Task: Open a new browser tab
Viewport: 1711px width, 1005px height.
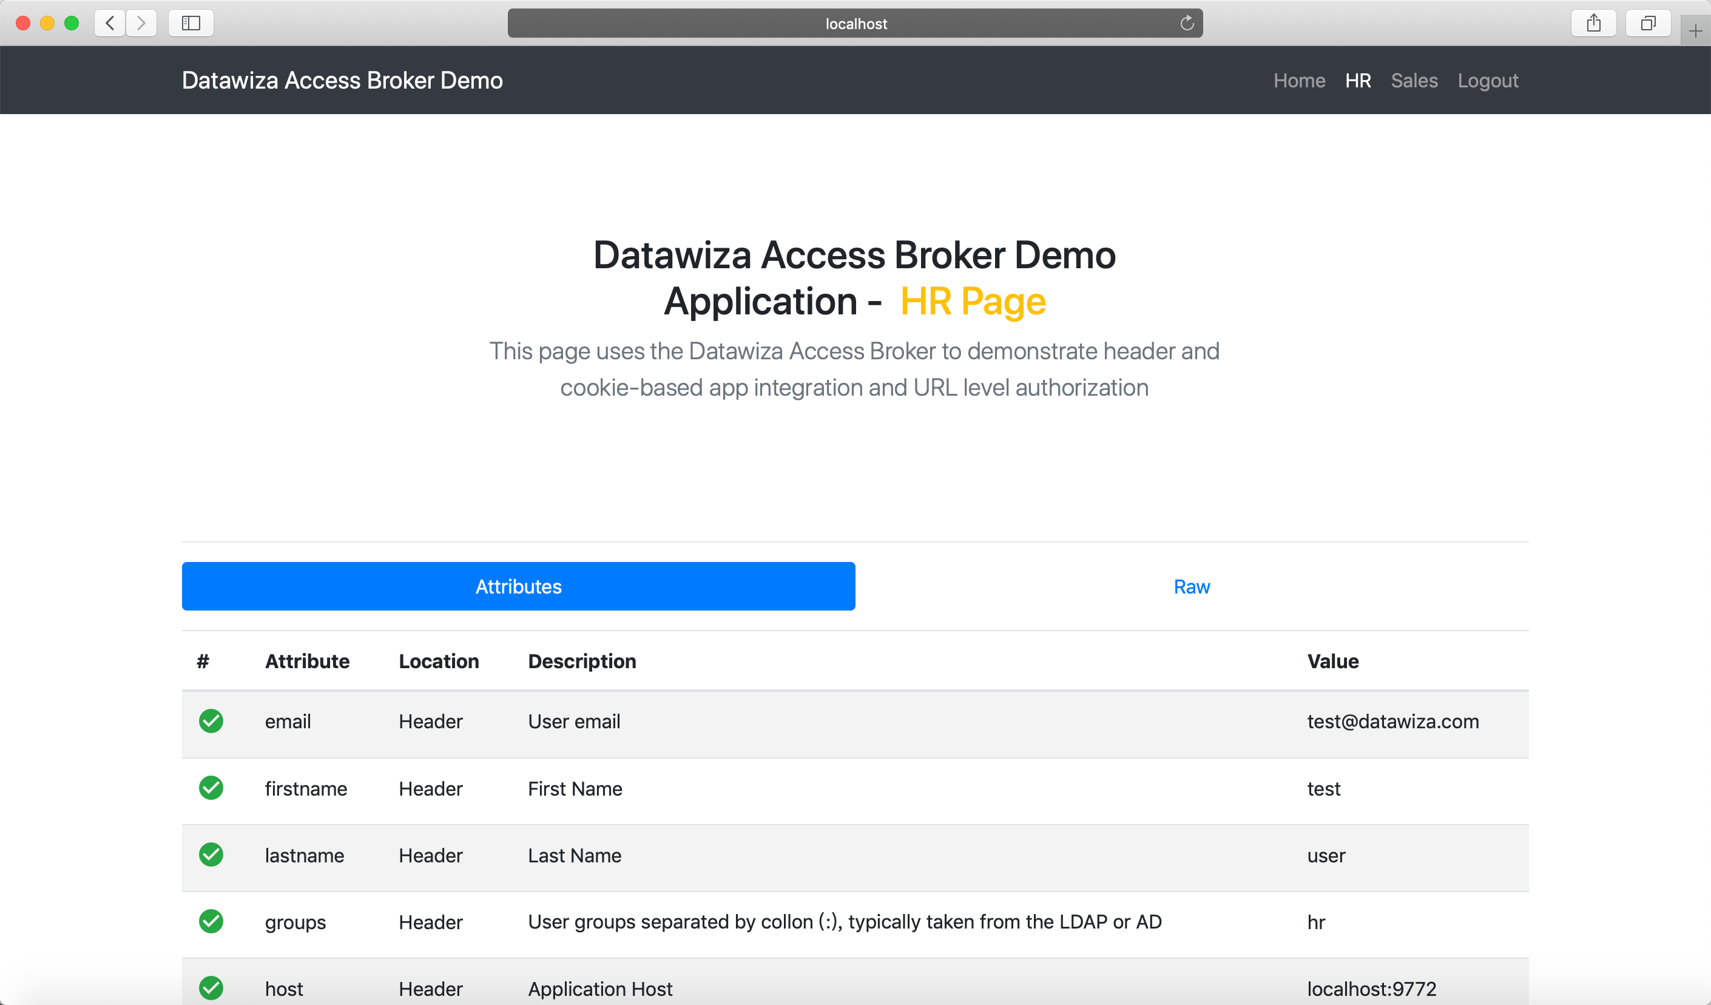Action: tap(1695, 30)
